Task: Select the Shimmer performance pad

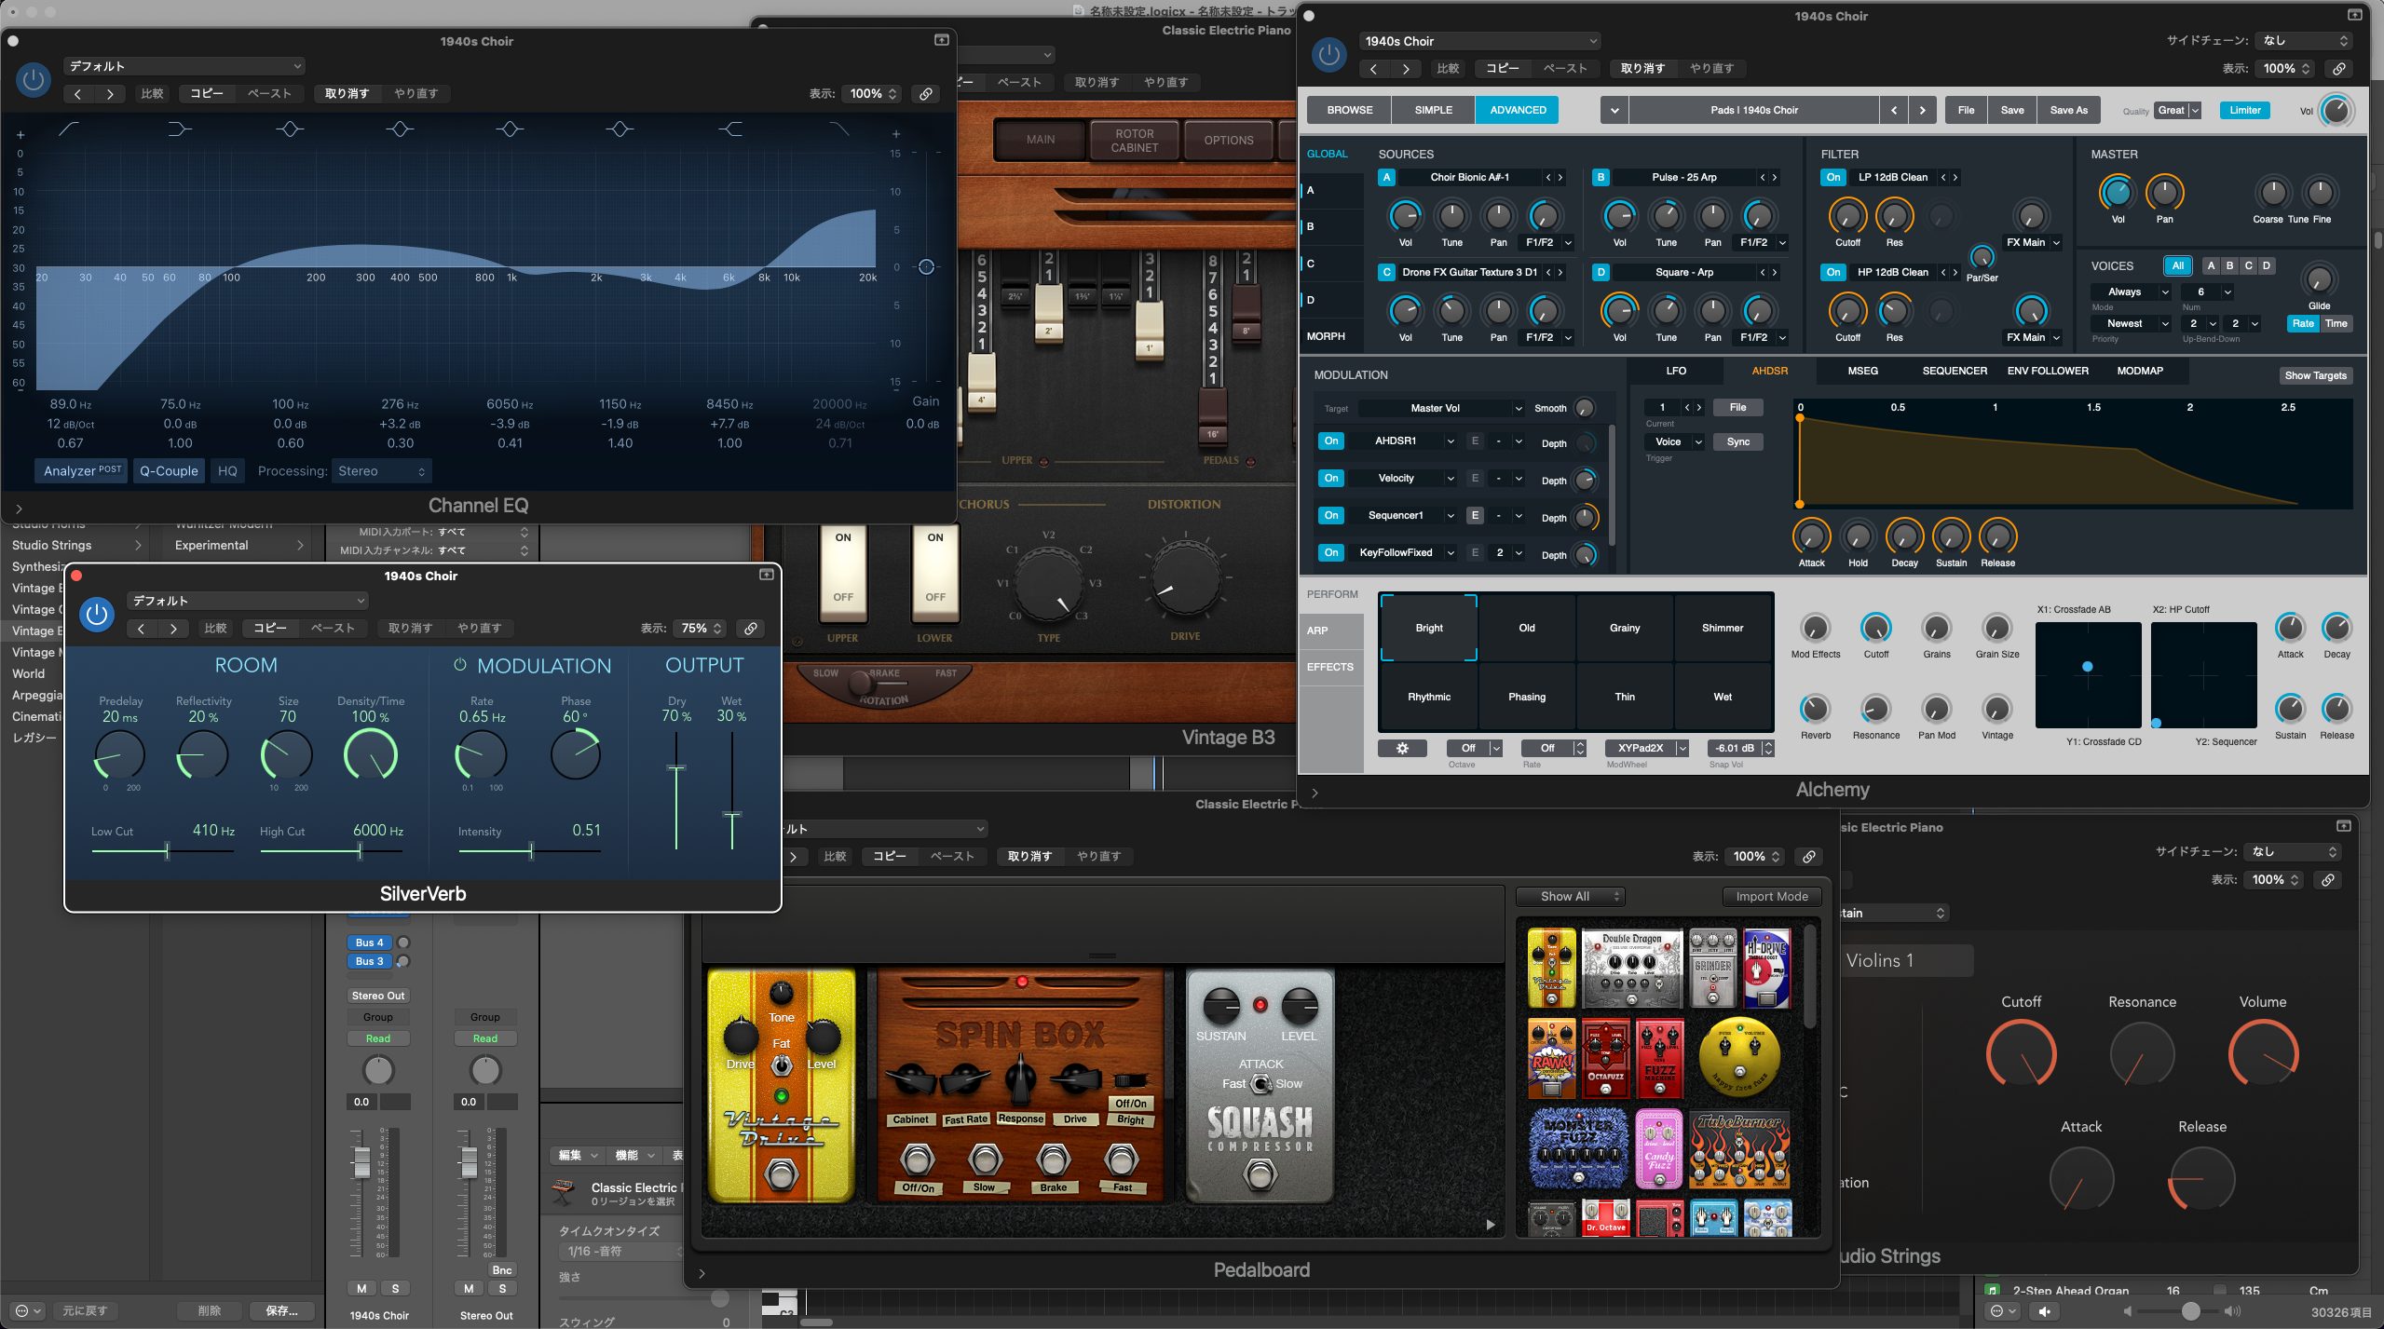Action: click(1723, 628)
